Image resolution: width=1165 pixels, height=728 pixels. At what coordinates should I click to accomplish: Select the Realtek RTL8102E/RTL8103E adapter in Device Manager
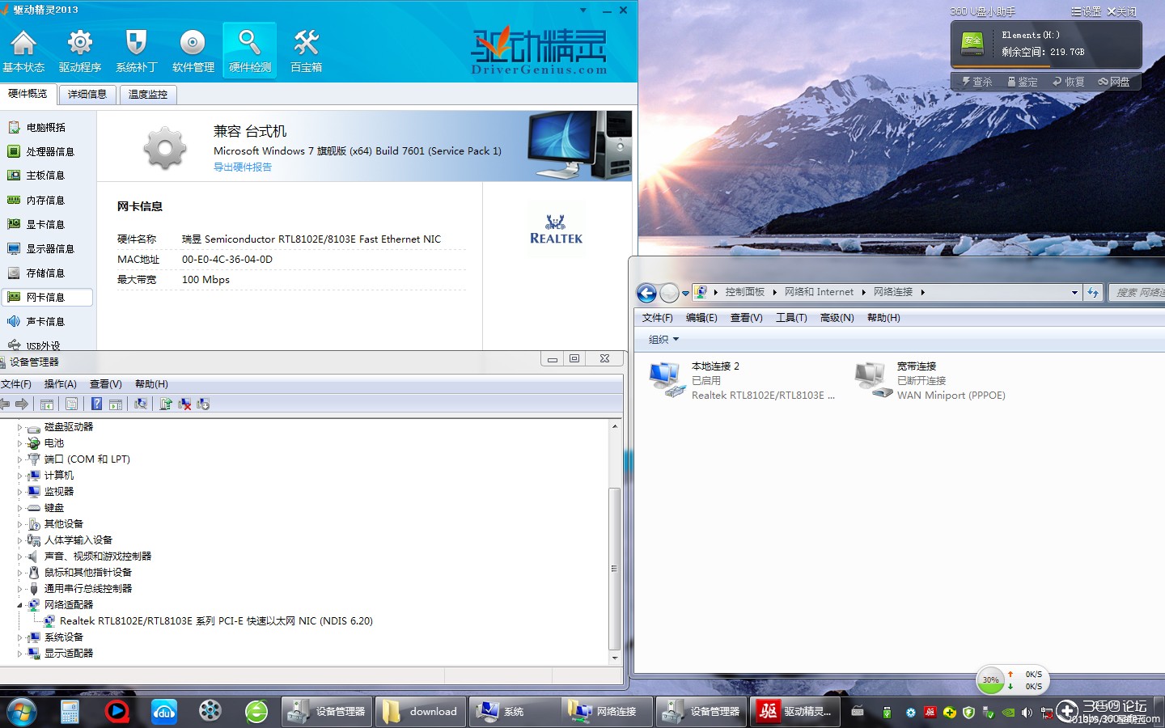click(216, 621)
